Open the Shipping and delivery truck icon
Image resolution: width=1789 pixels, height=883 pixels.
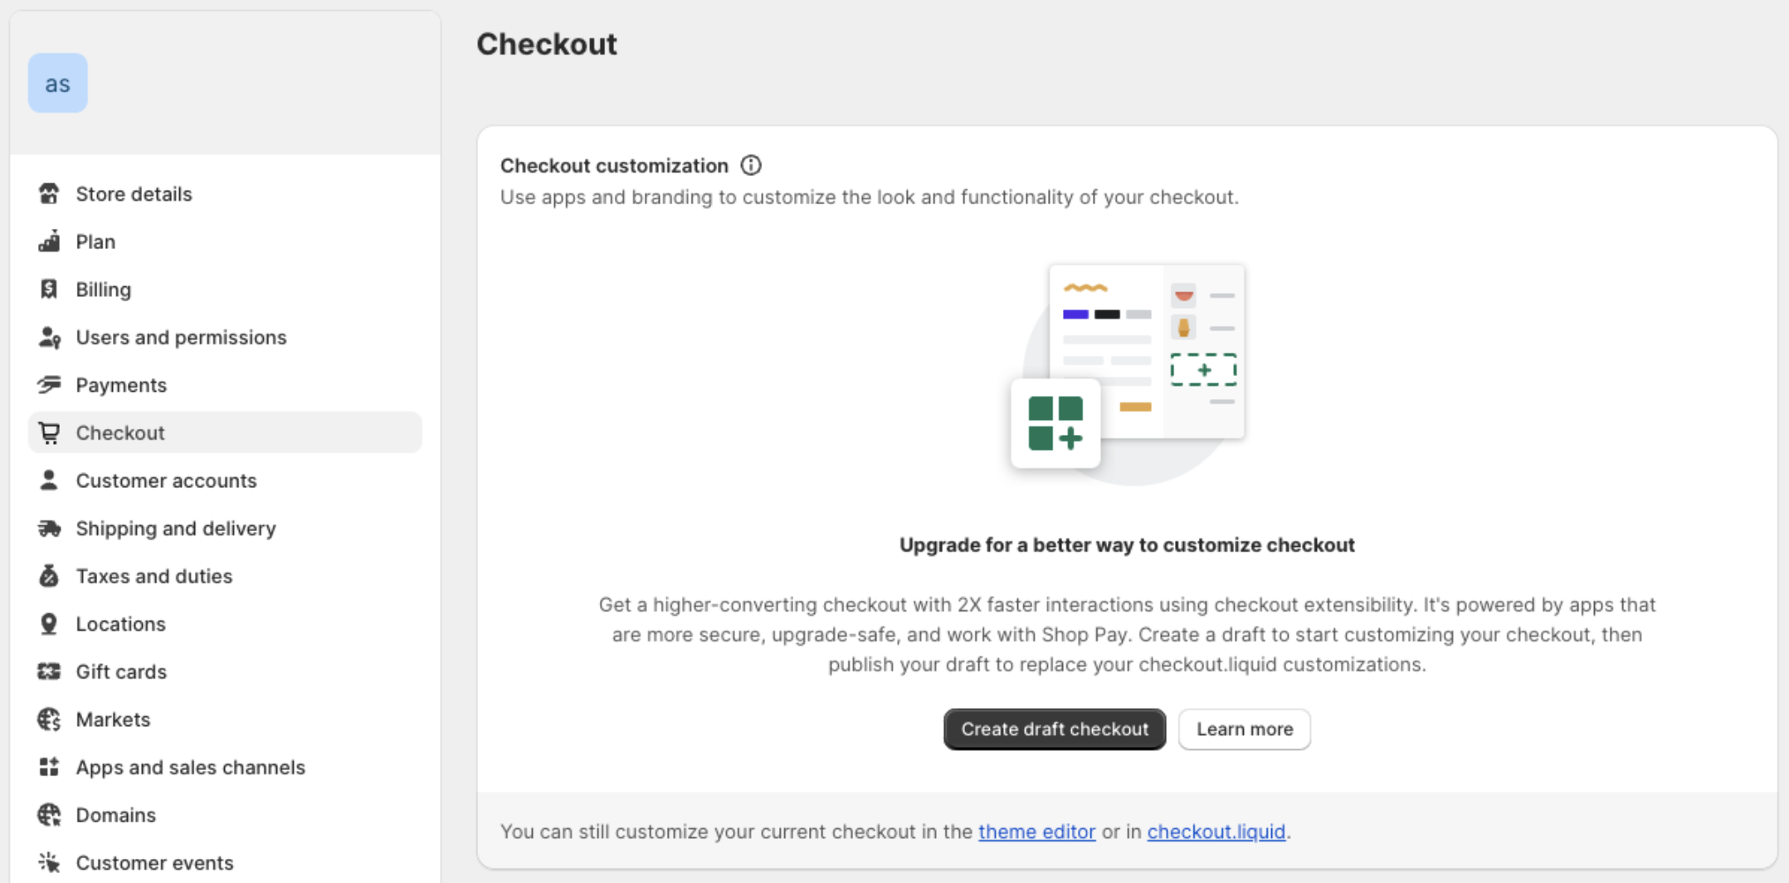pyautogui.click(x=49, y=528)
